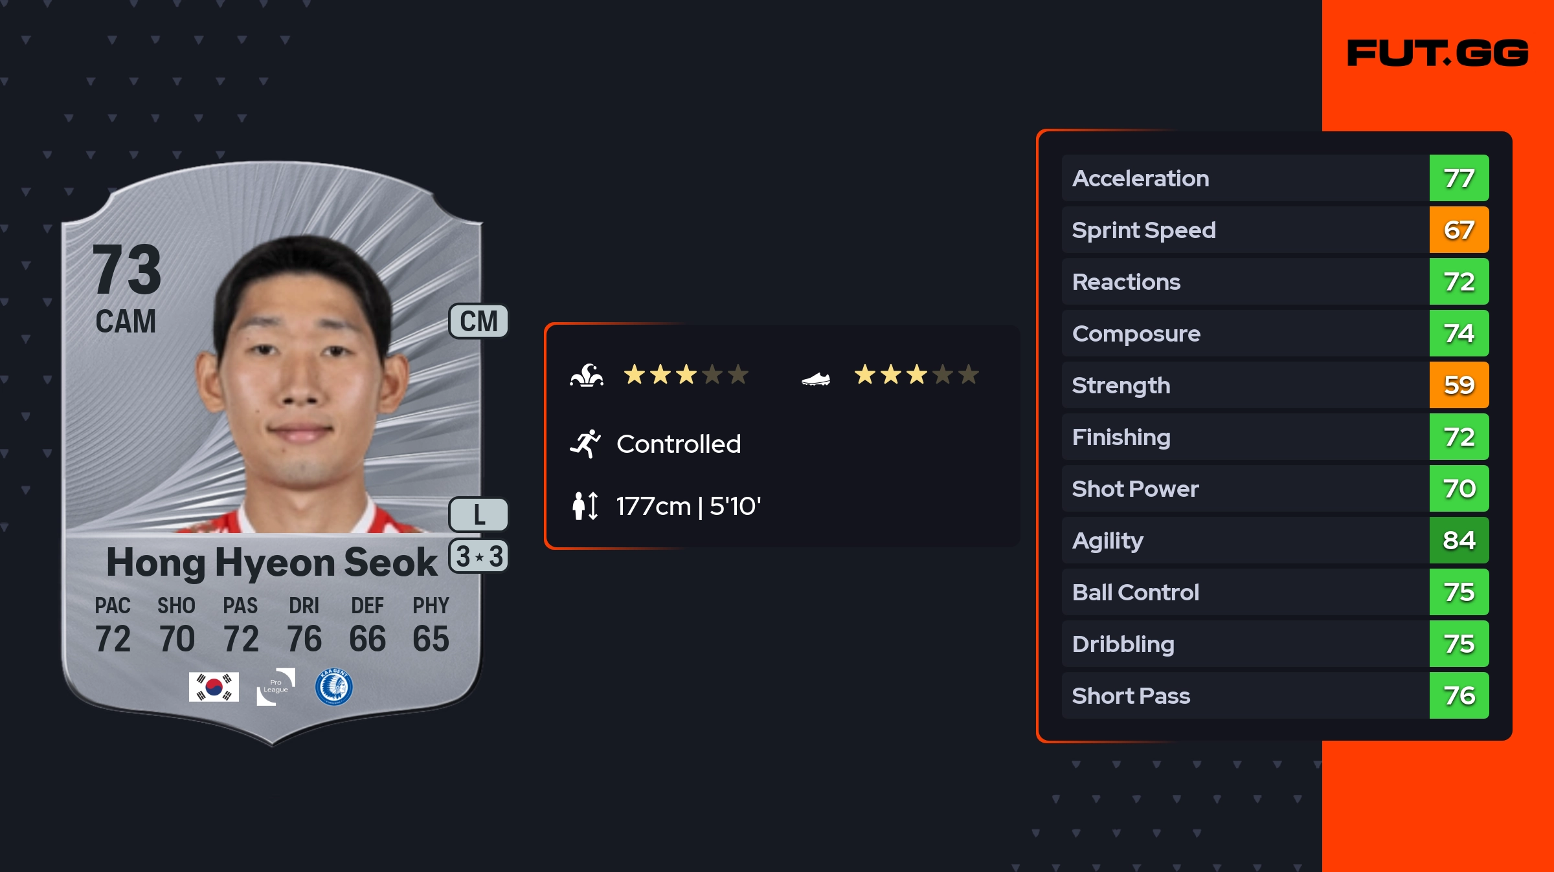Click the 3★3 skill rating badge
The image size is (1554, 872).
[x=479, y=556]
